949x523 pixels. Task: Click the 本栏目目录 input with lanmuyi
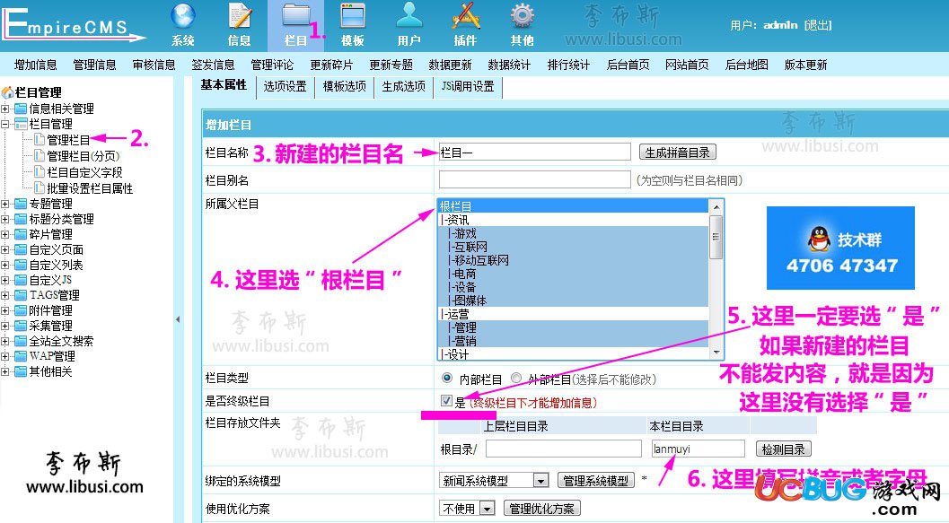[x=698, y=449]
